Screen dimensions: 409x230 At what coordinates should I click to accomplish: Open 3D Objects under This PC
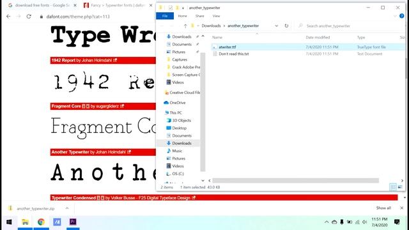181,120
